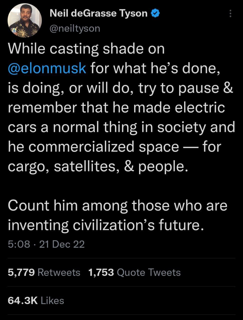Click the word Retweets in stats row
The width and height of the screenshot is (243, 320).
click(59, 272)
